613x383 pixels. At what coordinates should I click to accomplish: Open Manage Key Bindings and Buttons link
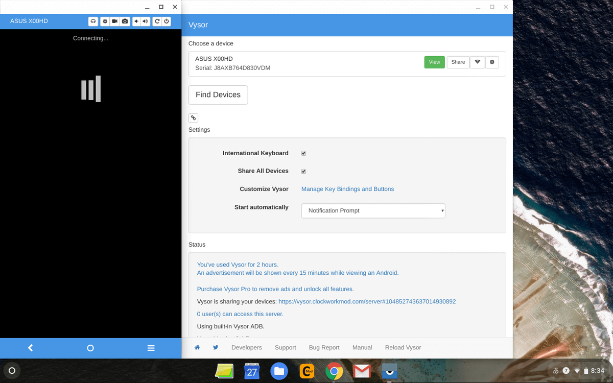tap(347, 189)
